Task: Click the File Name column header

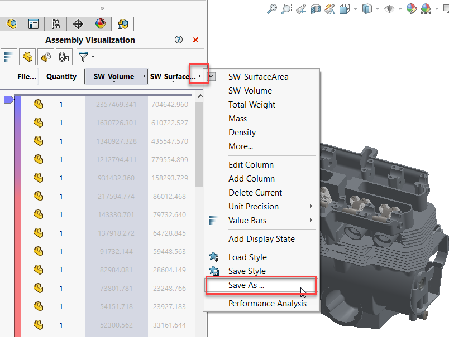Action: 26,76
